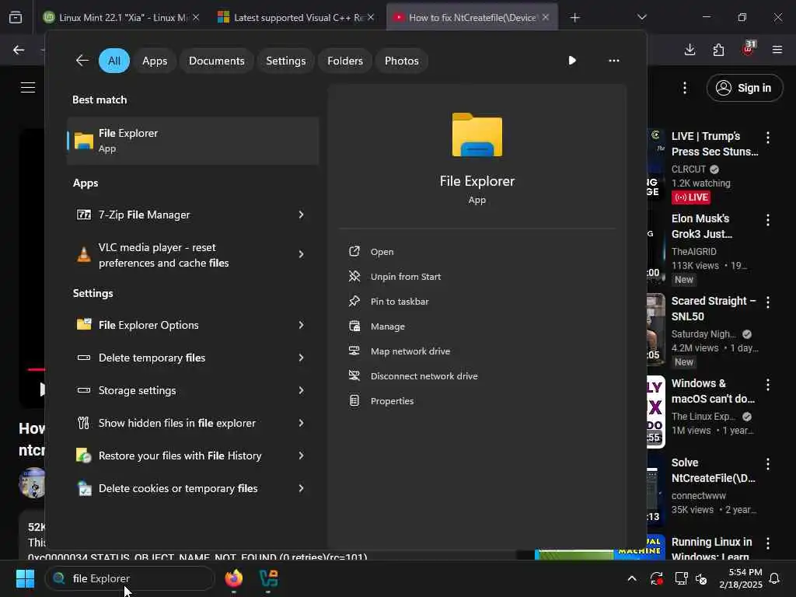Open Scared Straight SNL50 video
Image resolution: width=796 pixels, height=597 pixels.
coord(714,309)
